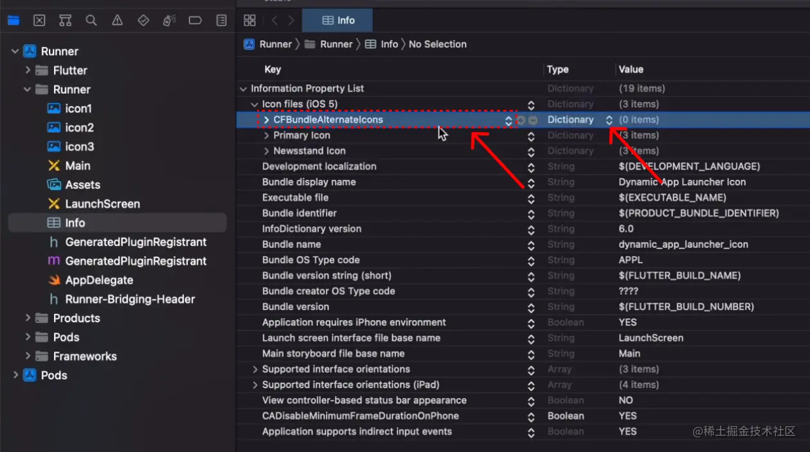The image size is (810, 452).
Task: Select the $(FLUTTER_BUILD_NAME) value
Action: 679,275
